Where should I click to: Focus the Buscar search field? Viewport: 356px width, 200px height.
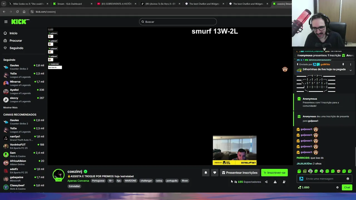click(178, 22)
